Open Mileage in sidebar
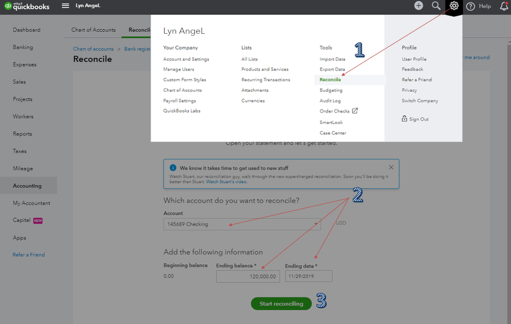 (x=23, y=168)
